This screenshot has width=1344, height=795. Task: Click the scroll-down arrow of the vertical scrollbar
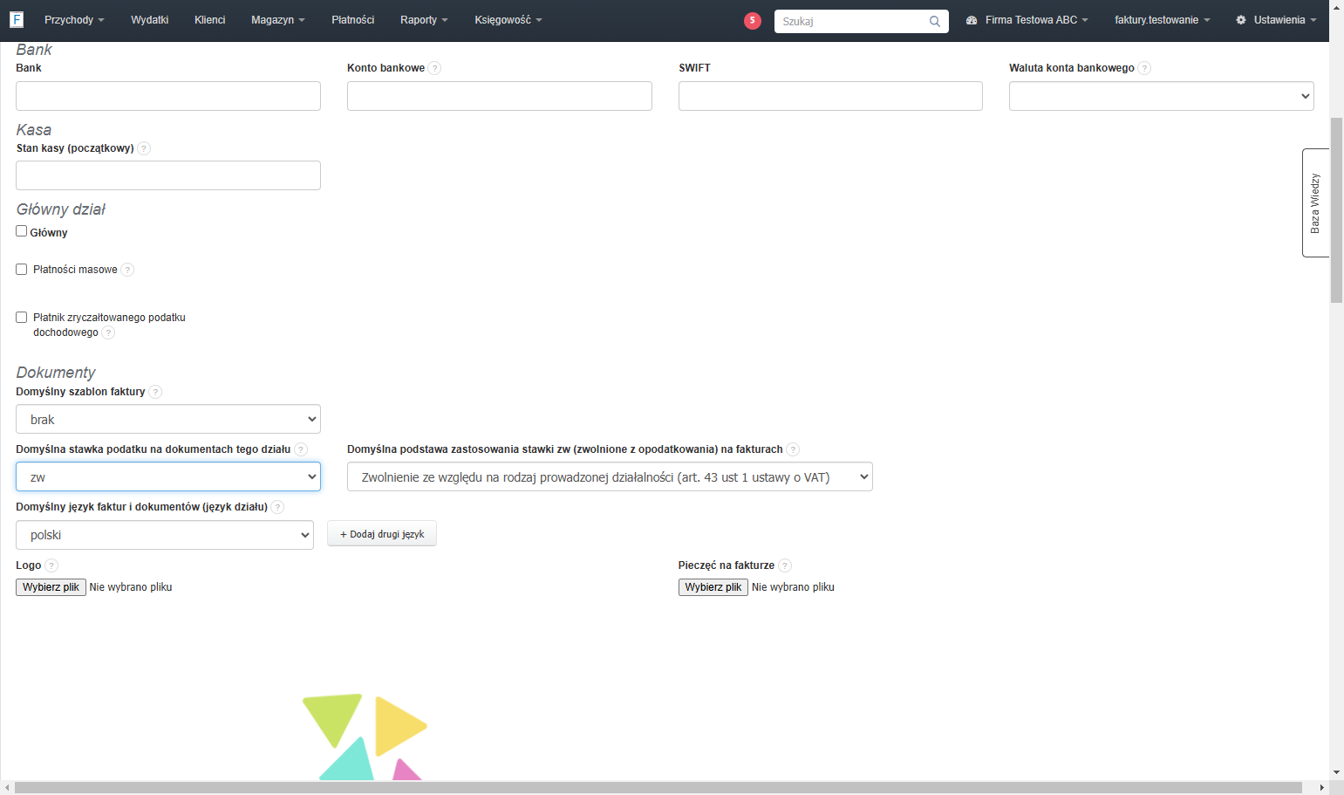point(1336,772)
